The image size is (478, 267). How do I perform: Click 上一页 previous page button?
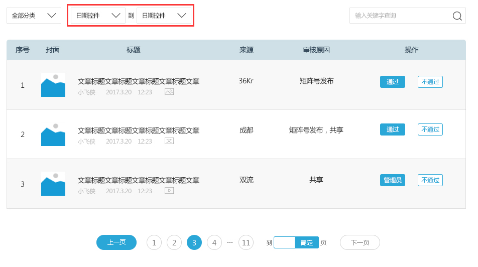click(116, 242)
